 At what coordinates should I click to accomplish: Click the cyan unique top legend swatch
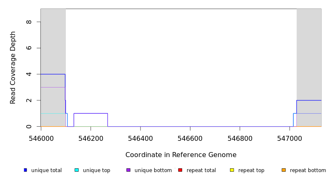coord(76,170)
